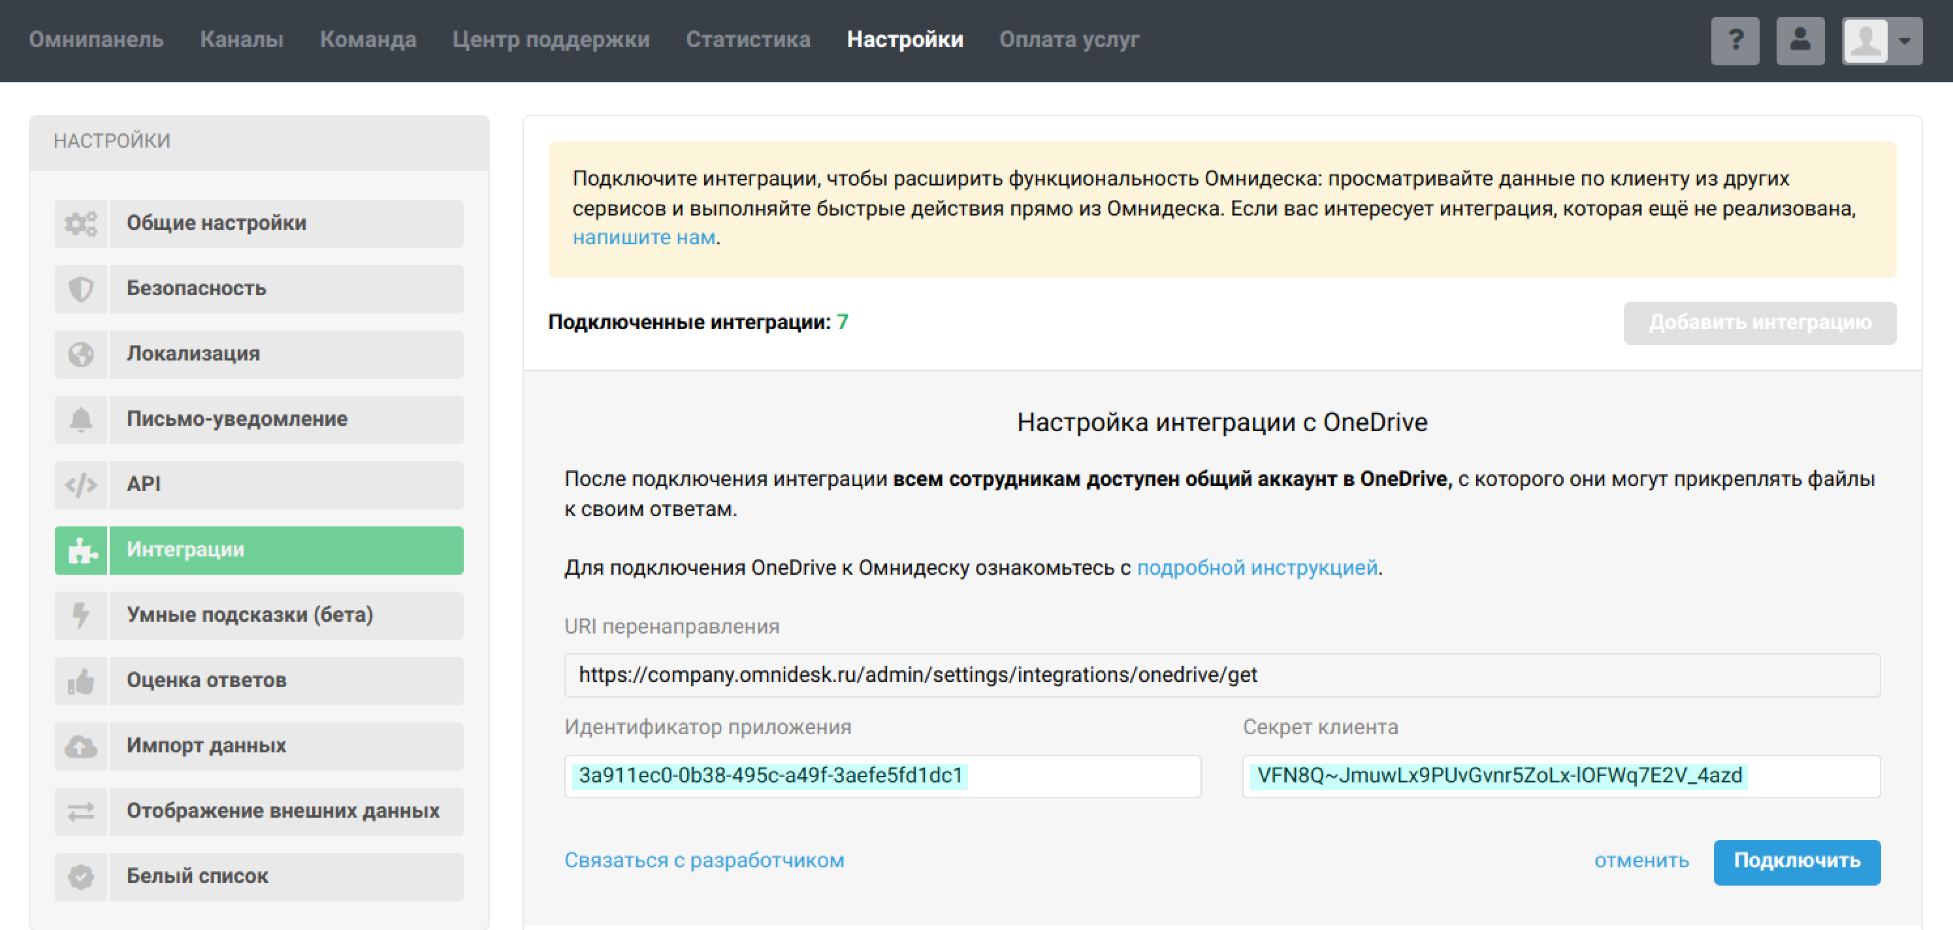The height and width of the screenshot is (930, 1953).
Task: Switch to Центр поддержки section
Action: 551,39
